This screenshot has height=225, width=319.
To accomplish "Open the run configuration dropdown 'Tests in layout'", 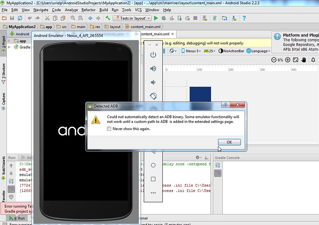I will coord(132,18).
